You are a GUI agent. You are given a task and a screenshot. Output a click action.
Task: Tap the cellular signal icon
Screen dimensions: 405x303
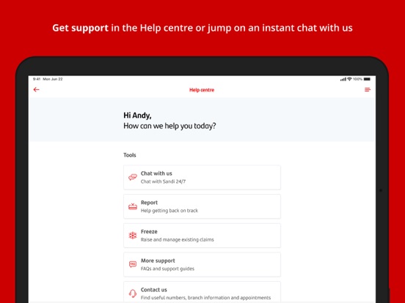tap(343, 79)
